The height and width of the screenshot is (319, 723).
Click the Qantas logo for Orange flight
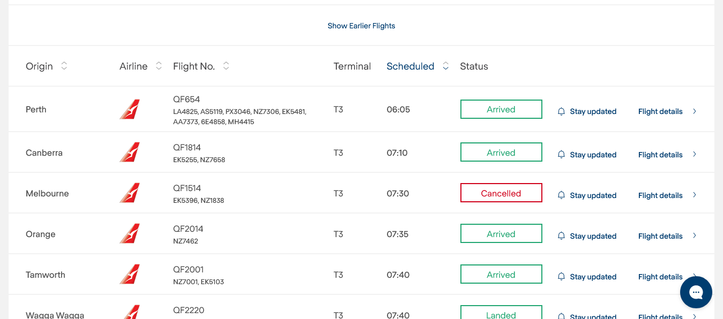click(x=130, y=234)
